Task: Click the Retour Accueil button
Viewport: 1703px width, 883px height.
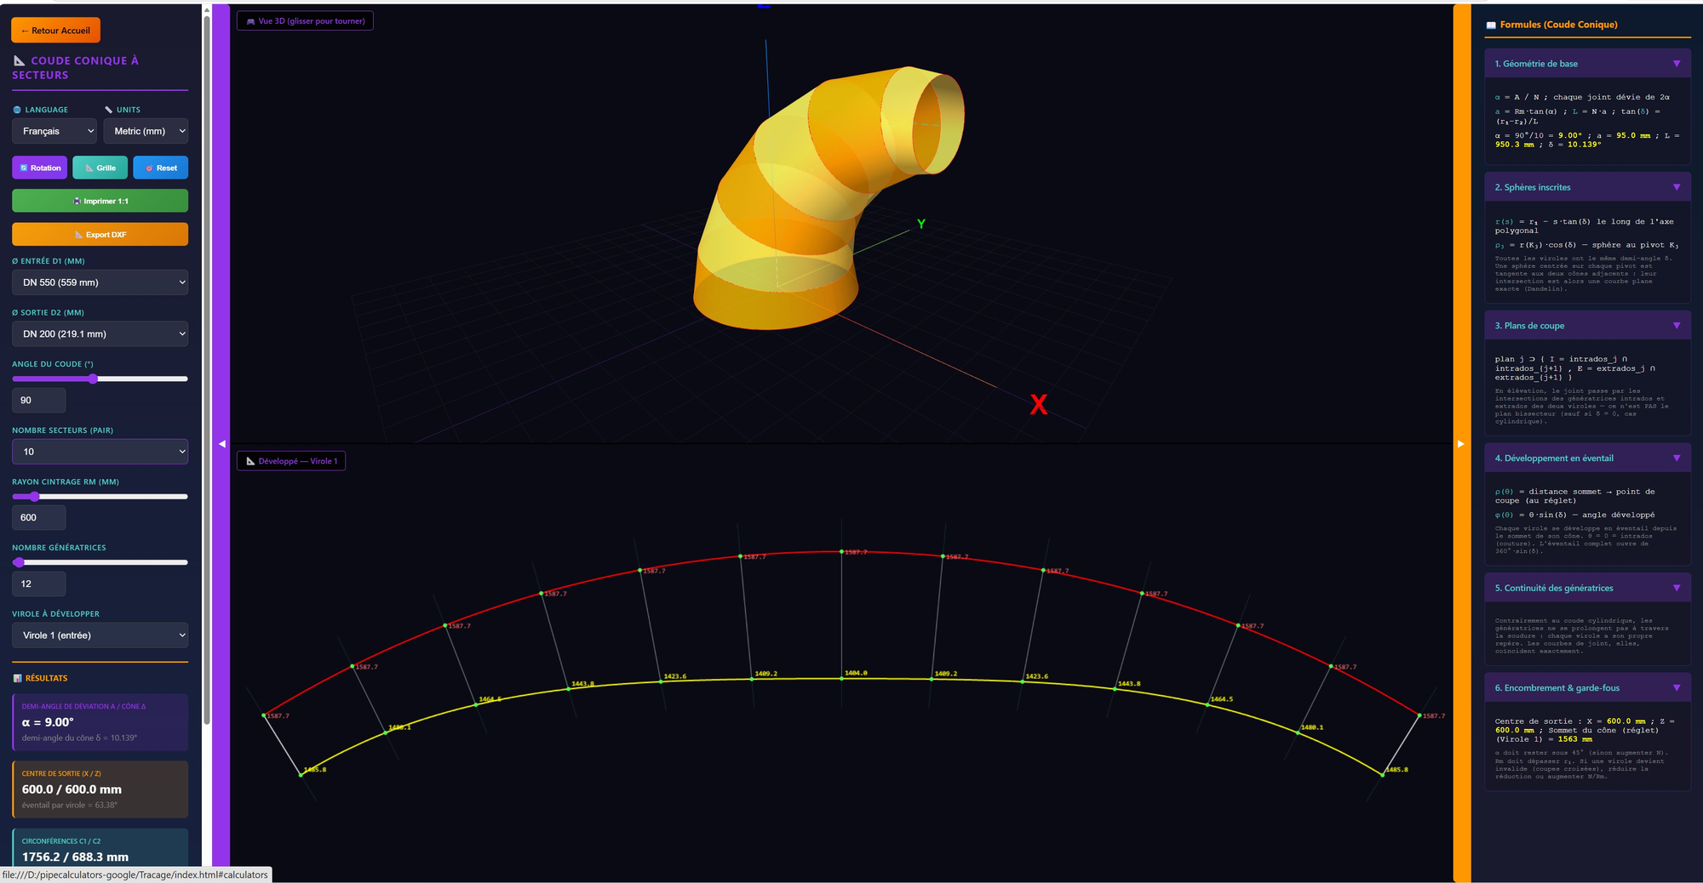Action: (55, 31)
